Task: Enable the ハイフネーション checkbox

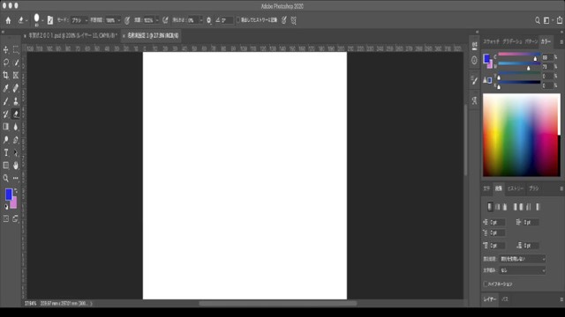Action: tap(486, 284)
